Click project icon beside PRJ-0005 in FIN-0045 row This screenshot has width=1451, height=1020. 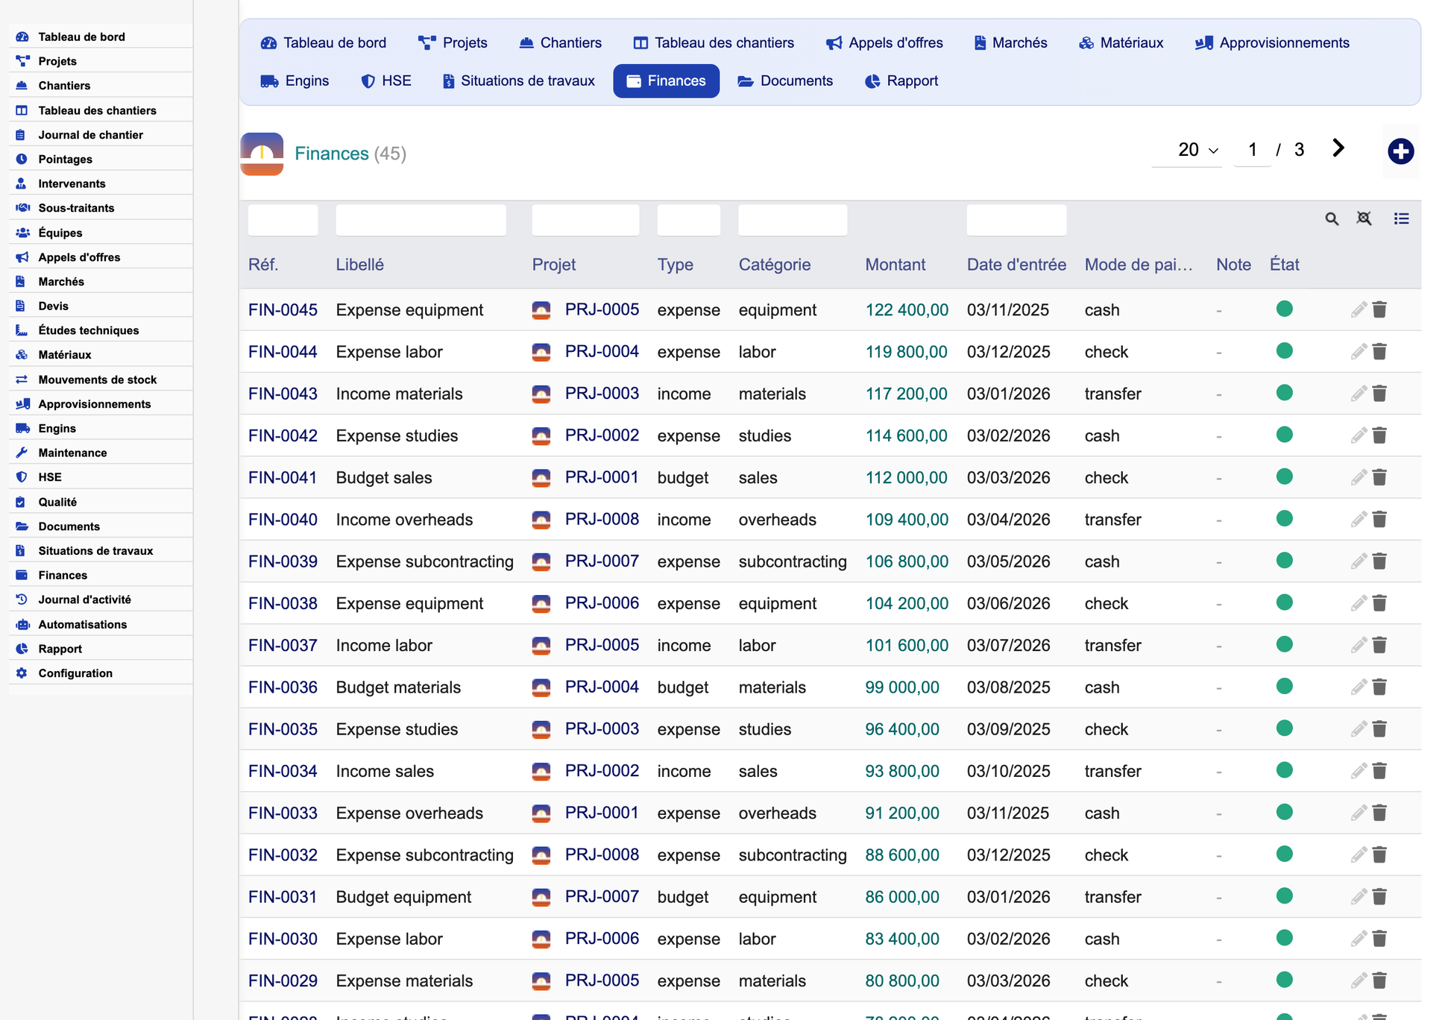[x=541, y=310]
